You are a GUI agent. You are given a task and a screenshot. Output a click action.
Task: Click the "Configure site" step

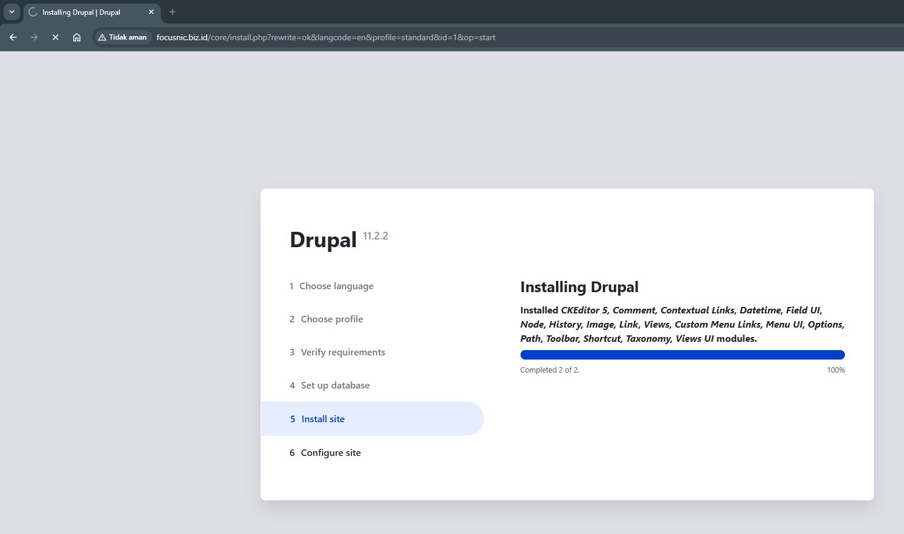pyautogui.click(x=330, y=453)
